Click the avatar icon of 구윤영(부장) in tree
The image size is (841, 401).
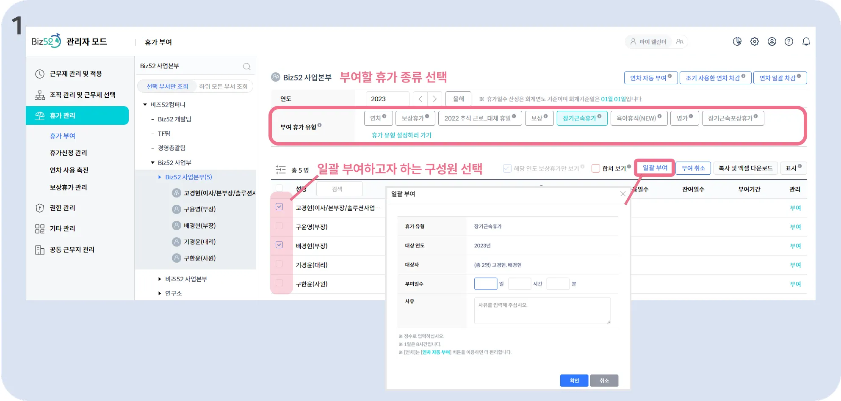[177, 209]
